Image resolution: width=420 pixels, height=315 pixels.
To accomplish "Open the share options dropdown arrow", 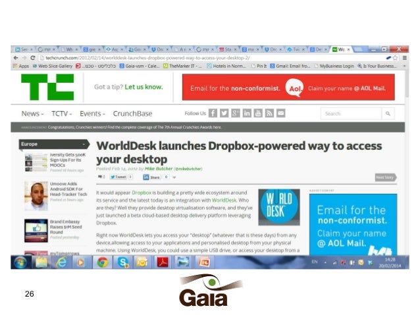I will [x=174, y=177].
